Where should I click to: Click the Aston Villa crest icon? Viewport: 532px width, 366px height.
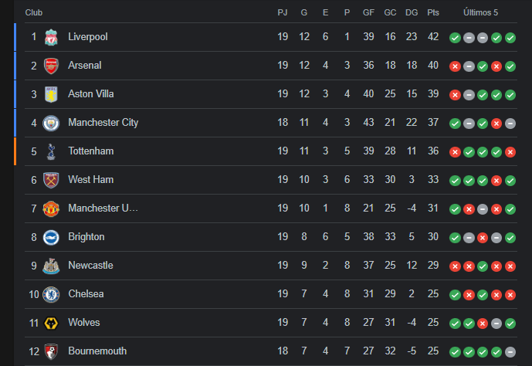(51, 94)
